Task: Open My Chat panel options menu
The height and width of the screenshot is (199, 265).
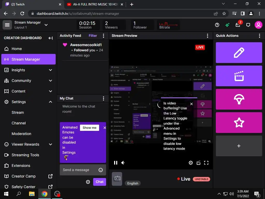Action: 104,98
